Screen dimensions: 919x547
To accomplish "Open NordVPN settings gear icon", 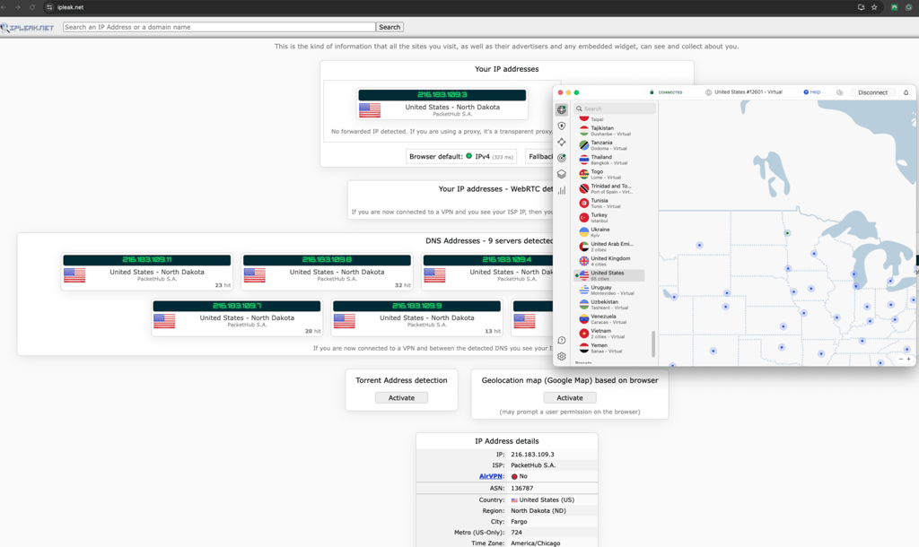I will 562,356.
